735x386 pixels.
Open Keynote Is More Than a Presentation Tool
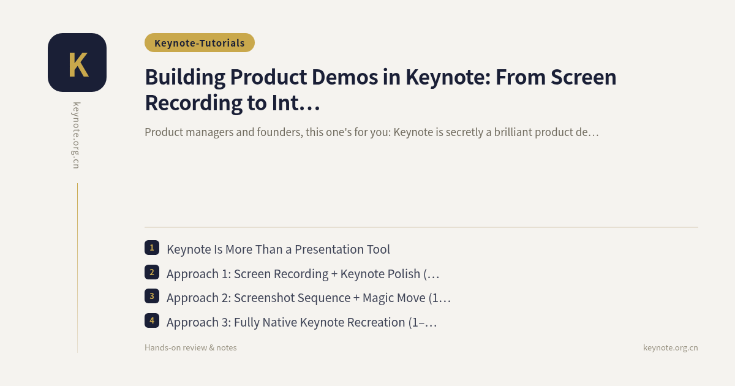(x=278, y=249)
